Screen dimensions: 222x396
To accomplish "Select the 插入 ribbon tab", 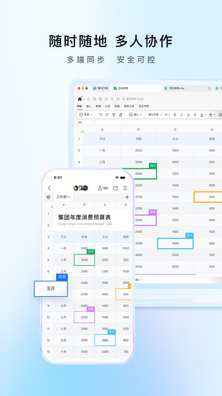I will pyautogui.click(x=89, y=106).
